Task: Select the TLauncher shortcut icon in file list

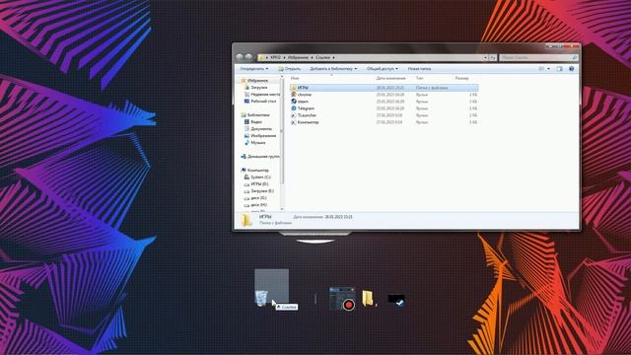Action: 294,115
